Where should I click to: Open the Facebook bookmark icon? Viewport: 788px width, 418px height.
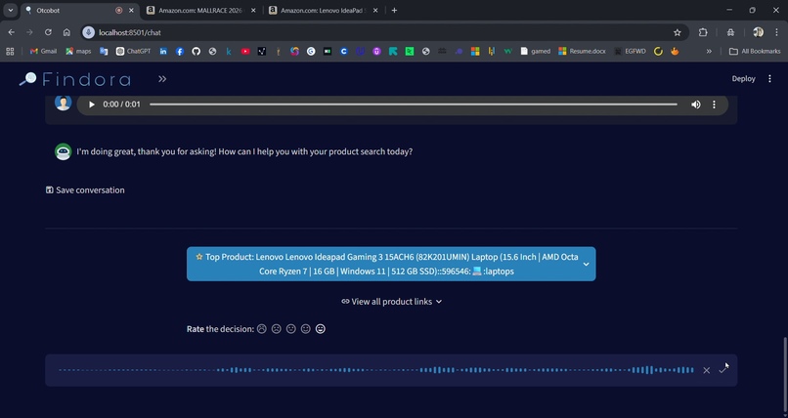(x=180, y=51)
